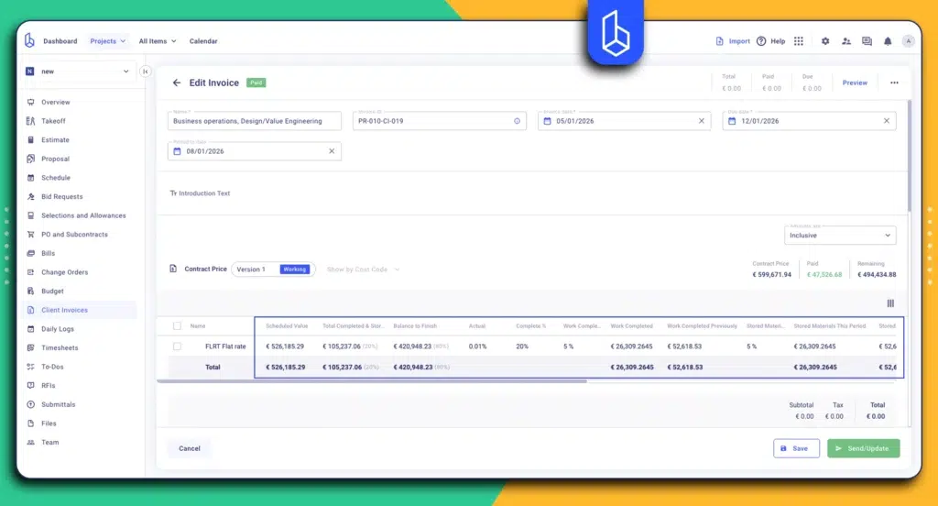938x506 pixels.
Task: Open Daily Logs in sidebar
Action: [x=58, y=329]
